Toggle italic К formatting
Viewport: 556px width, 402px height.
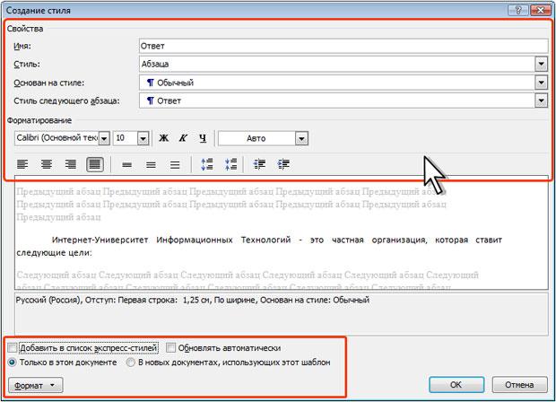[183, 138]
